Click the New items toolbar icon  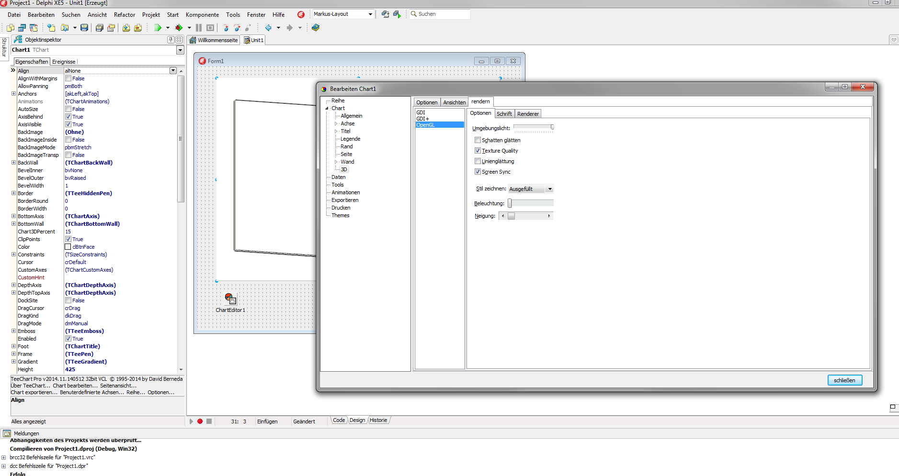click(x=51, y=28)
